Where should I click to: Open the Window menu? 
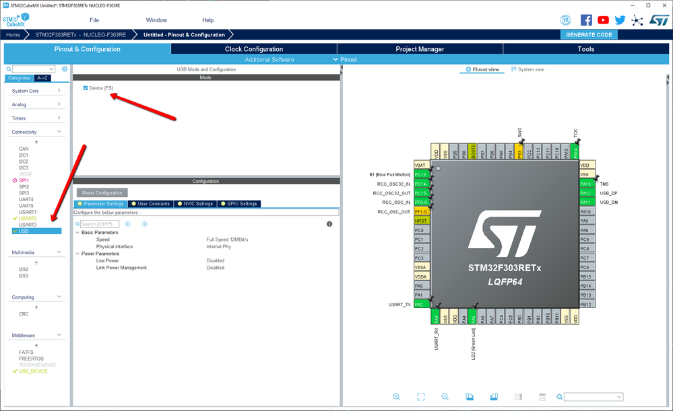point(156,20)
